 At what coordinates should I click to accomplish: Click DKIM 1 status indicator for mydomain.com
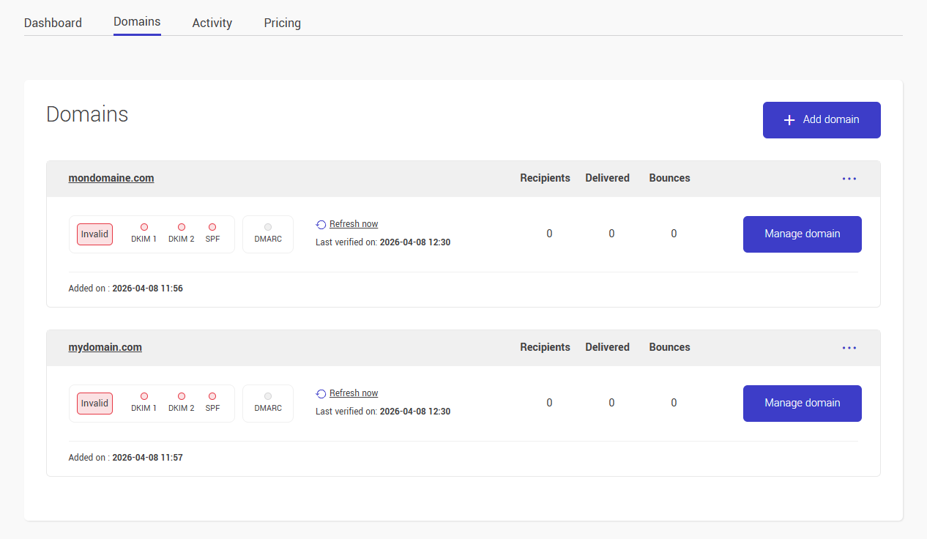pos(144,397)
